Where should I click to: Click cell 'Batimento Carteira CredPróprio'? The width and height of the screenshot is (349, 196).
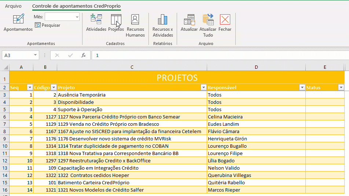(x=132, y=183)
